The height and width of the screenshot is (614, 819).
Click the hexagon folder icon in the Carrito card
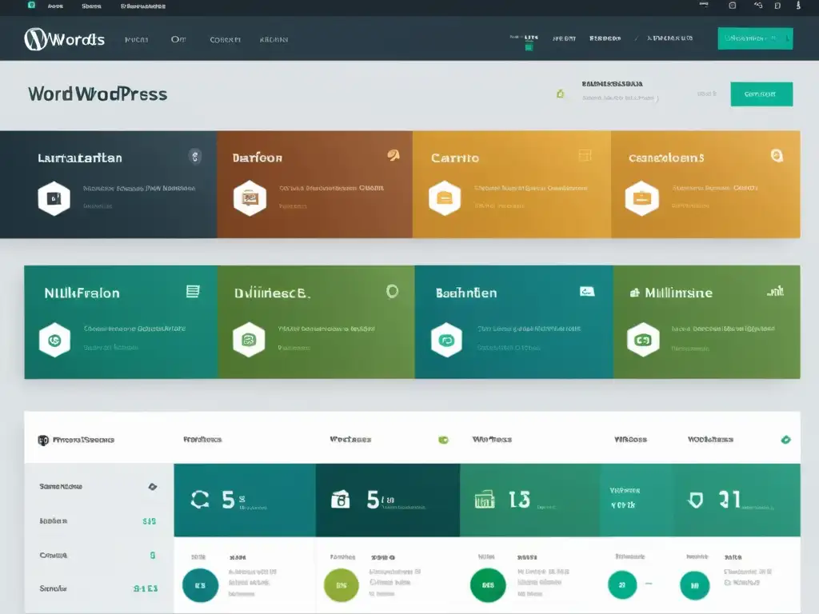[445, 198]
